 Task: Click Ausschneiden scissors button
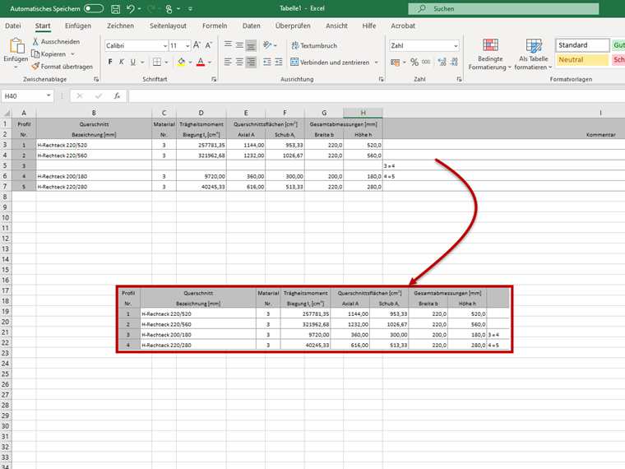tap(56, 41)
